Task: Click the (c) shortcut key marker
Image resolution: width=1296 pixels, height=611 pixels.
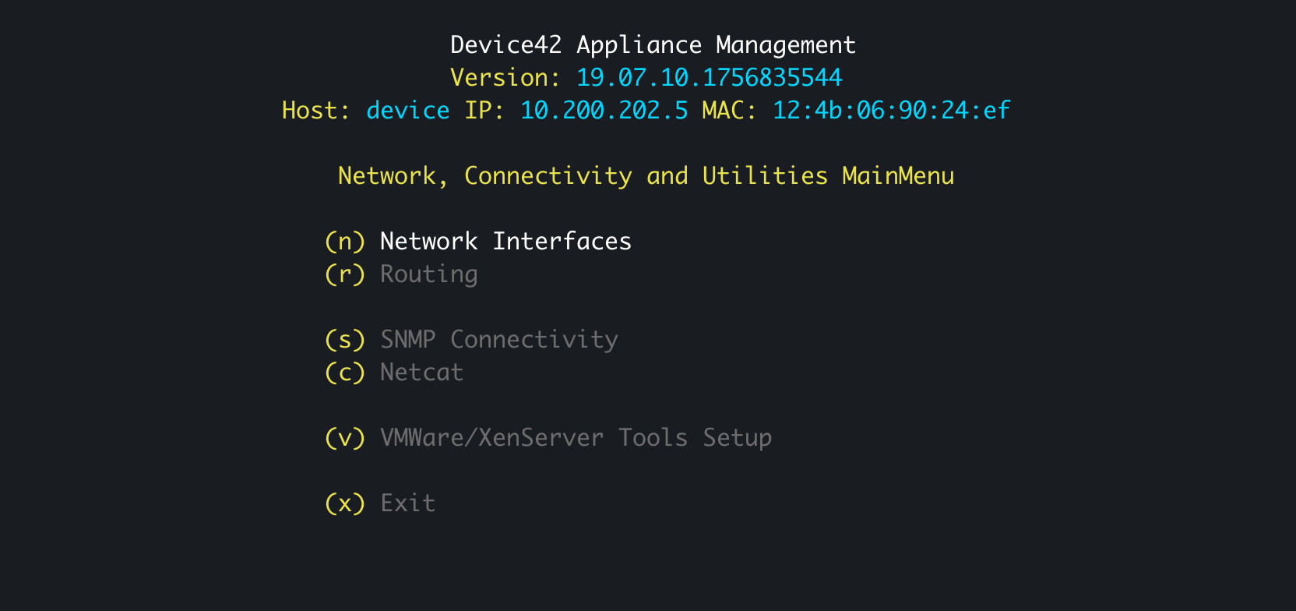Action: [x=344, y=373]
